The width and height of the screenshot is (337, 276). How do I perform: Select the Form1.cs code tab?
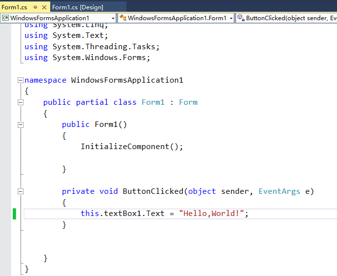click(14, 7)
